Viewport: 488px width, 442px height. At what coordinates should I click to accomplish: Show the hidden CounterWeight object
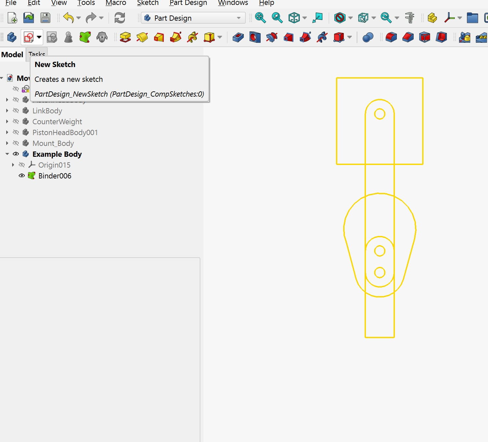point(16,122)
